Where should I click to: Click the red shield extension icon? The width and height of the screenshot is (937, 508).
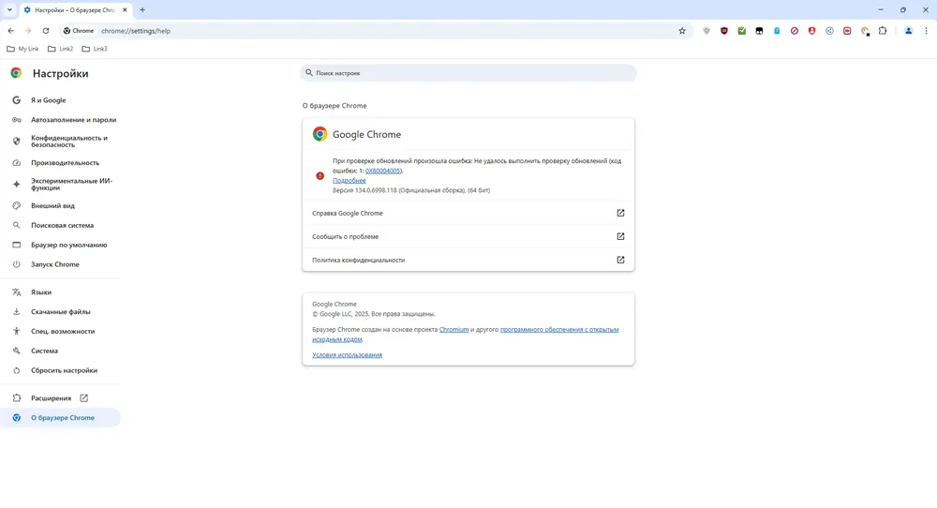pyautogui.click(x=724, y=31)
